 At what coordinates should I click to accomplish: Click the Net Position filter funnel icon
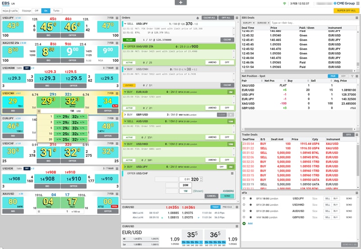click(x=352, y=76)
